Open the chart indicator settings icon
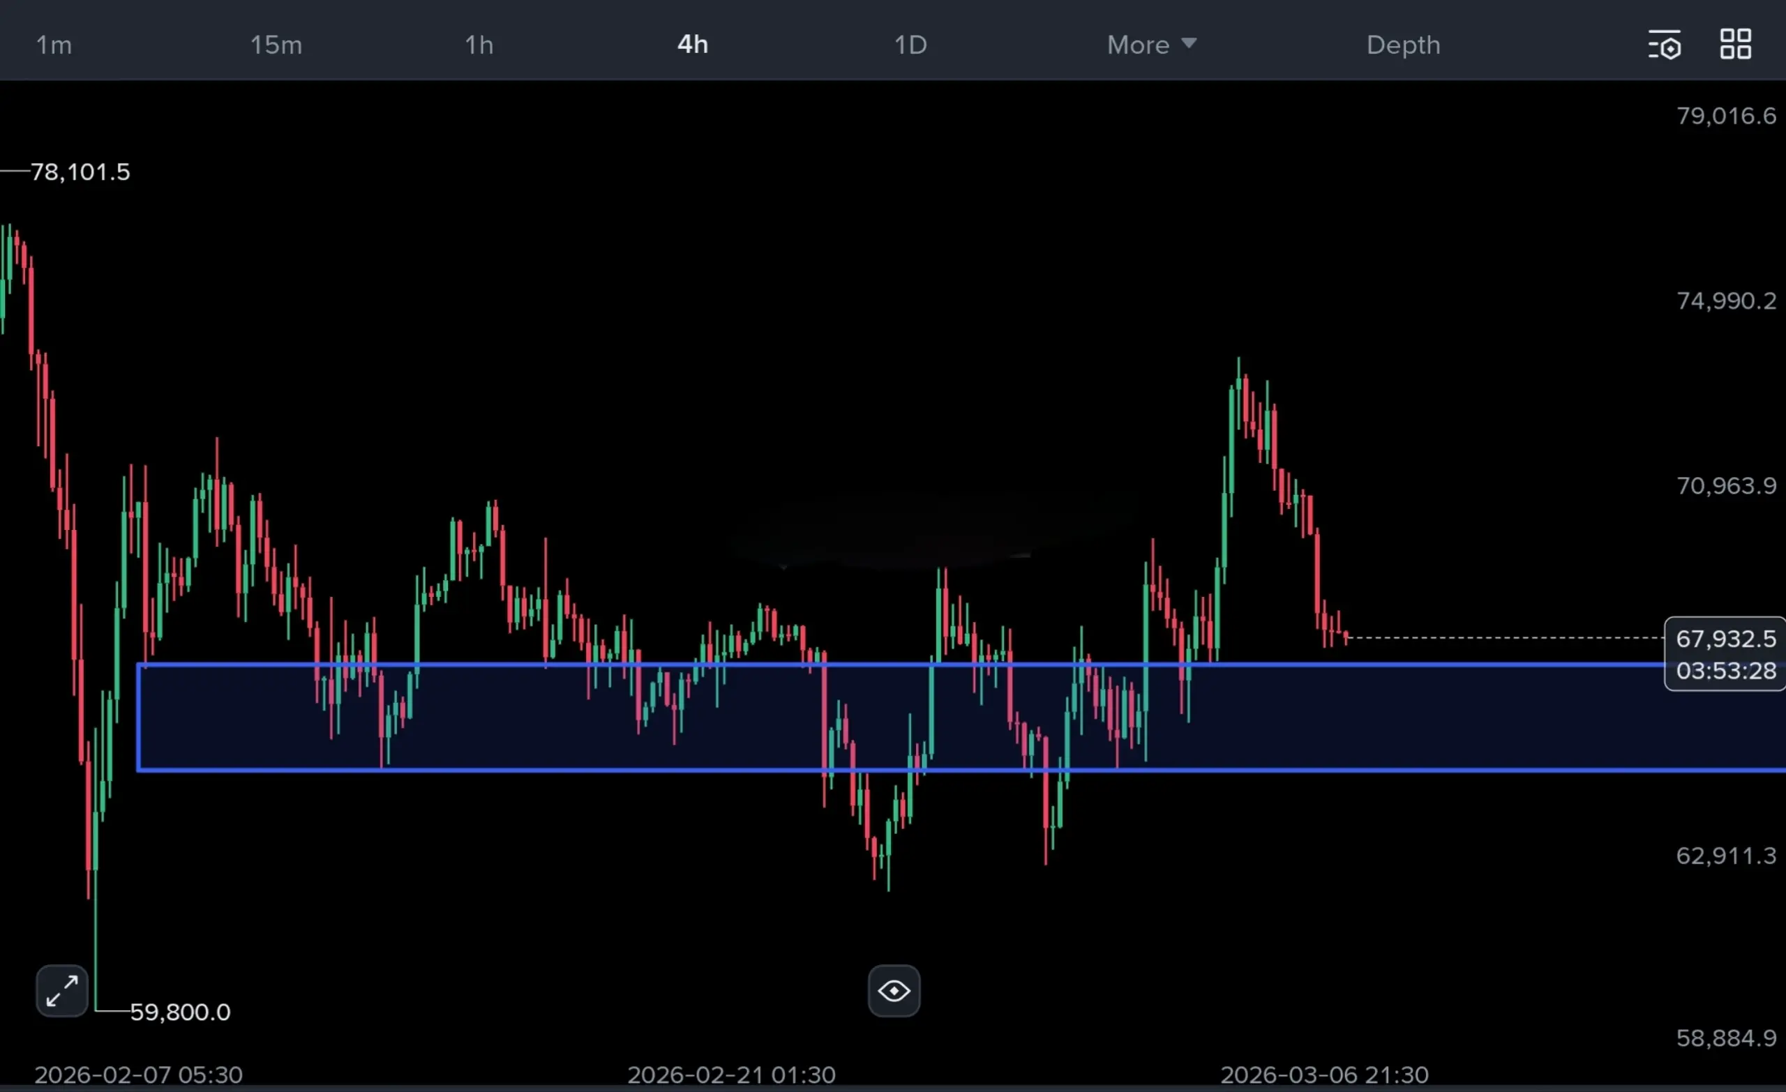This screenshot has width=1786, height=1092. tap(1664, 45)
